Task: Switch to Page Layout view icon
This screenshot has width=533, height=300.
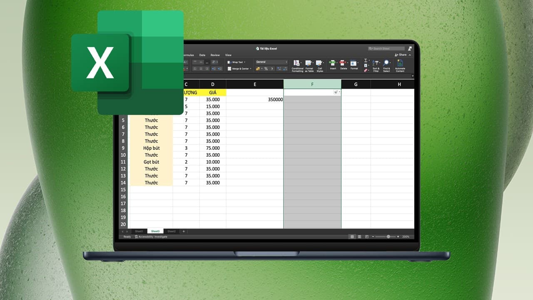Action: click(x=359, y=237)
